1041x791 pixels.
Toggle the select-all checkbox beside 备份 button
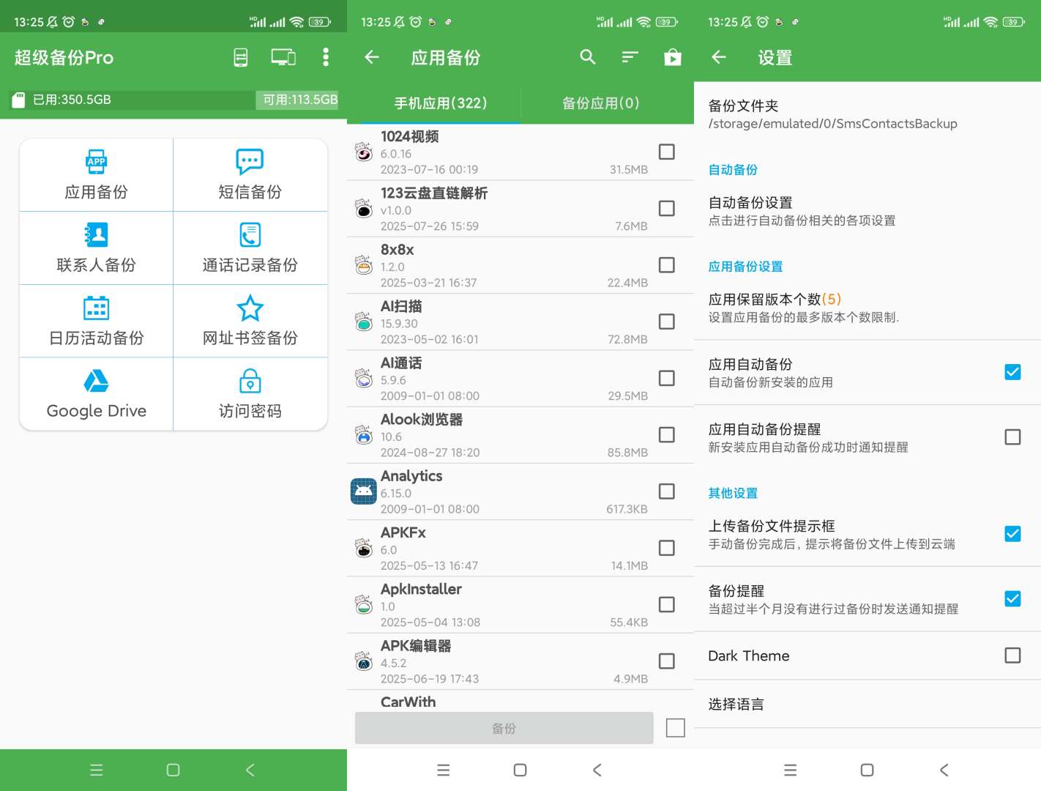pos(676,728)
